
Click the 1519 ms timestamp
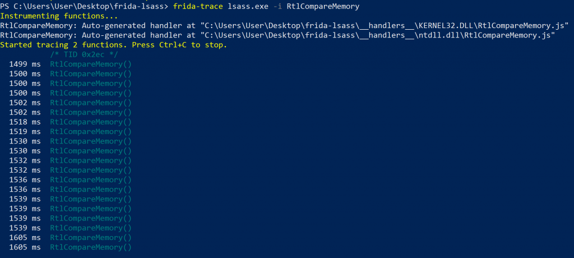(x=25, y=131)
